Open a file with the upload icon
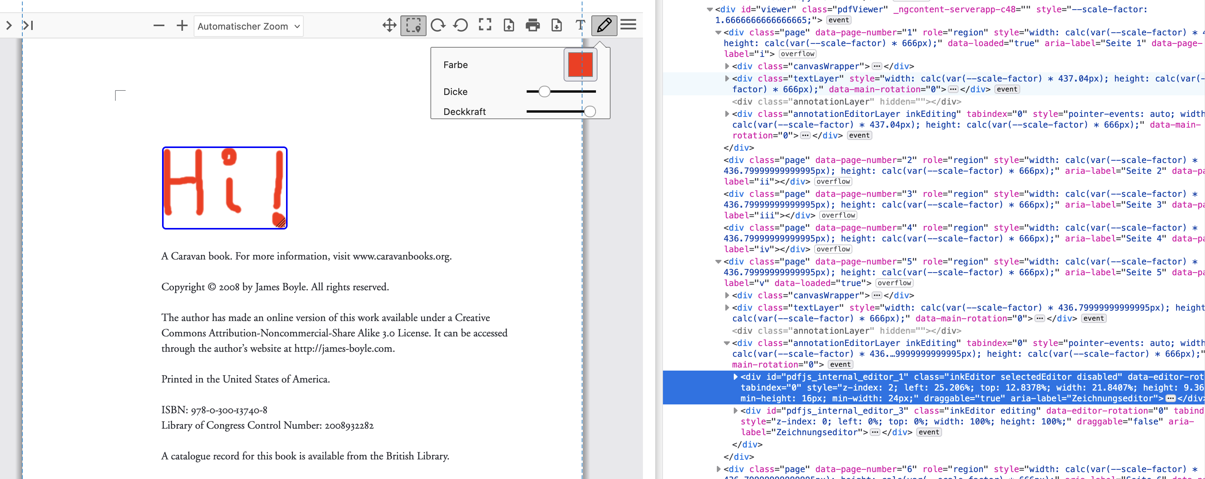 click(x=509, y=26)
